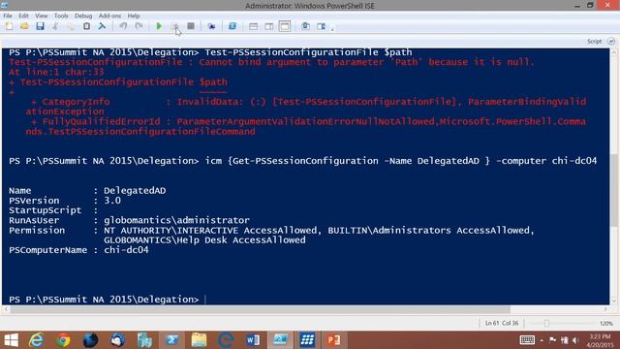Launch PowerShell.exe from the toolbar icon

pos(232,26)
